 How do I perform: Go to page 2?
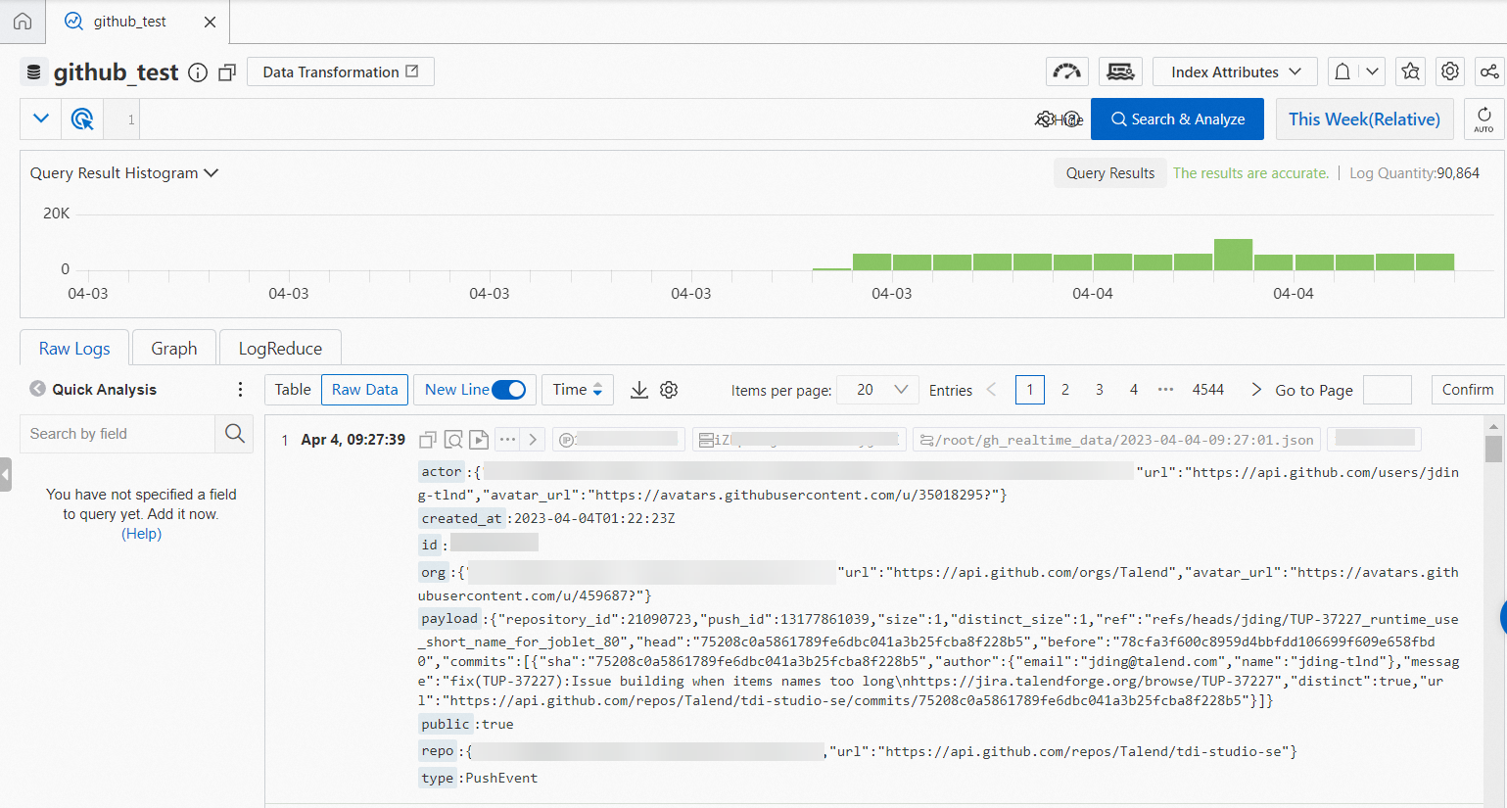pyautogui.click(x=1065, y=390)
